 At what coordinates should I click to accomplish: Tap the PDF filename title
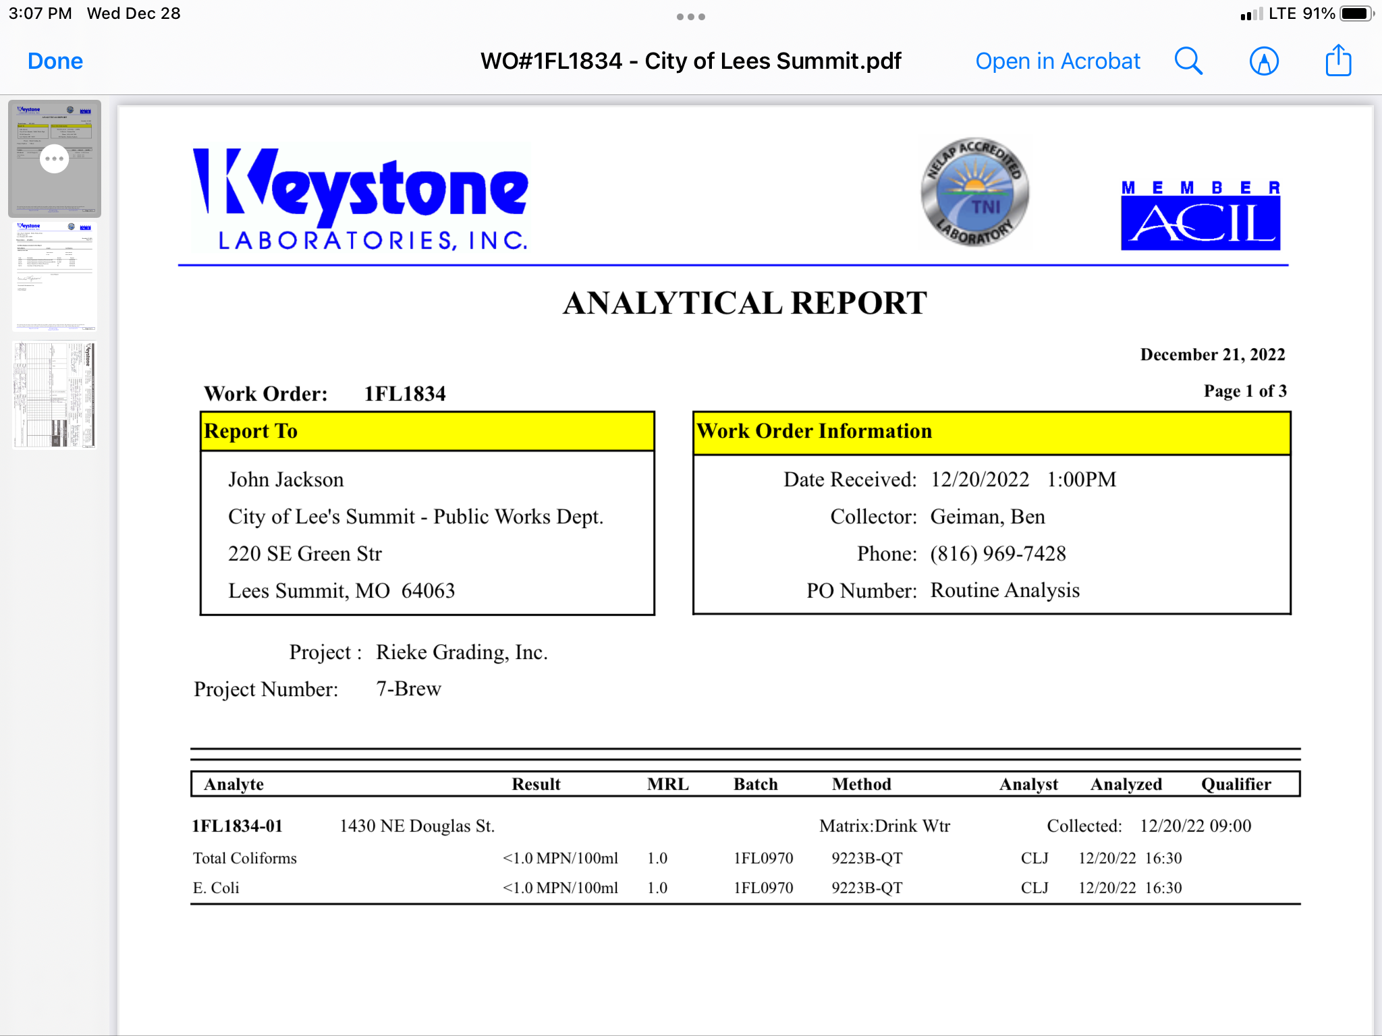click(690, 61)
